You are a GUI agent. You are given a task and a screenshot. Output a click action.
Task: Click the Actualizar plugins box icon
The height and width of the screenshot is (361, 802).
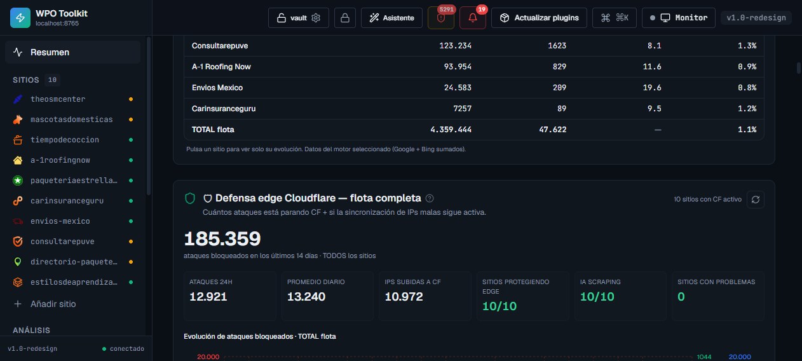click(504, 18)
